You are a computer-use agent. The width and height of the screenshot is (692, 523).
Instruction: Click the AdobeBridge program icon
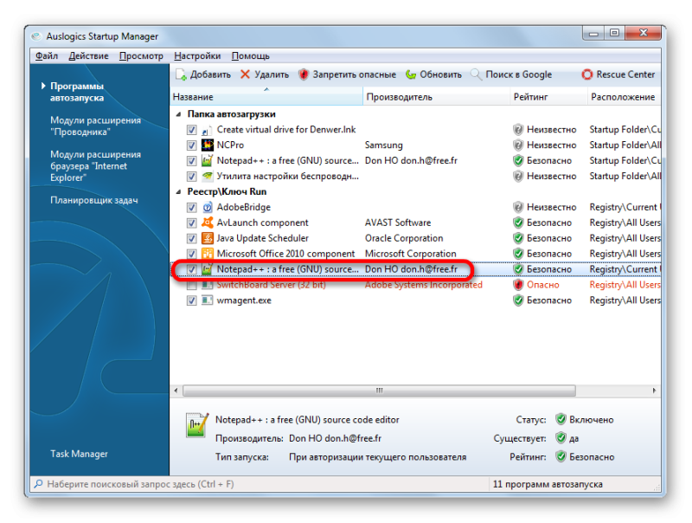click(x=207, y=207)
